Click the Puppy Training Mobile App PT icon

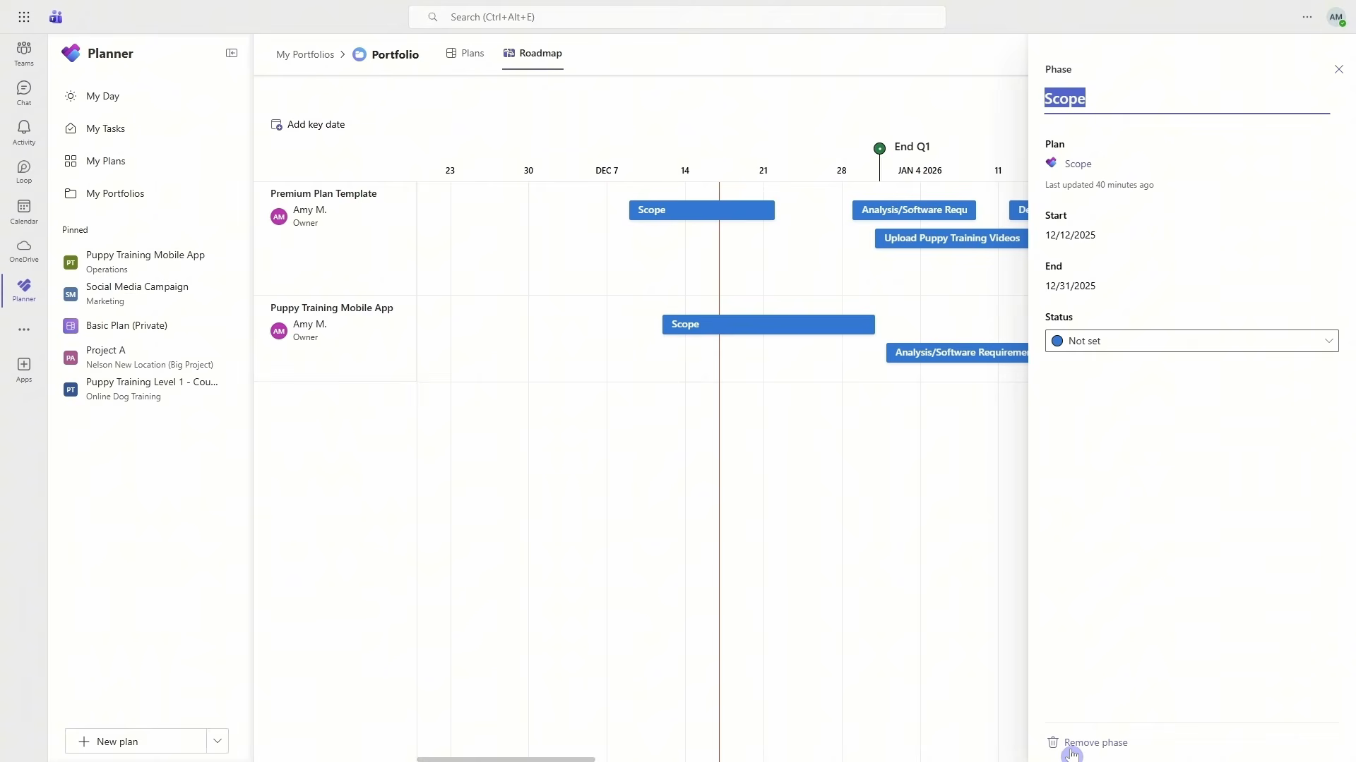[x=71, y=262]
